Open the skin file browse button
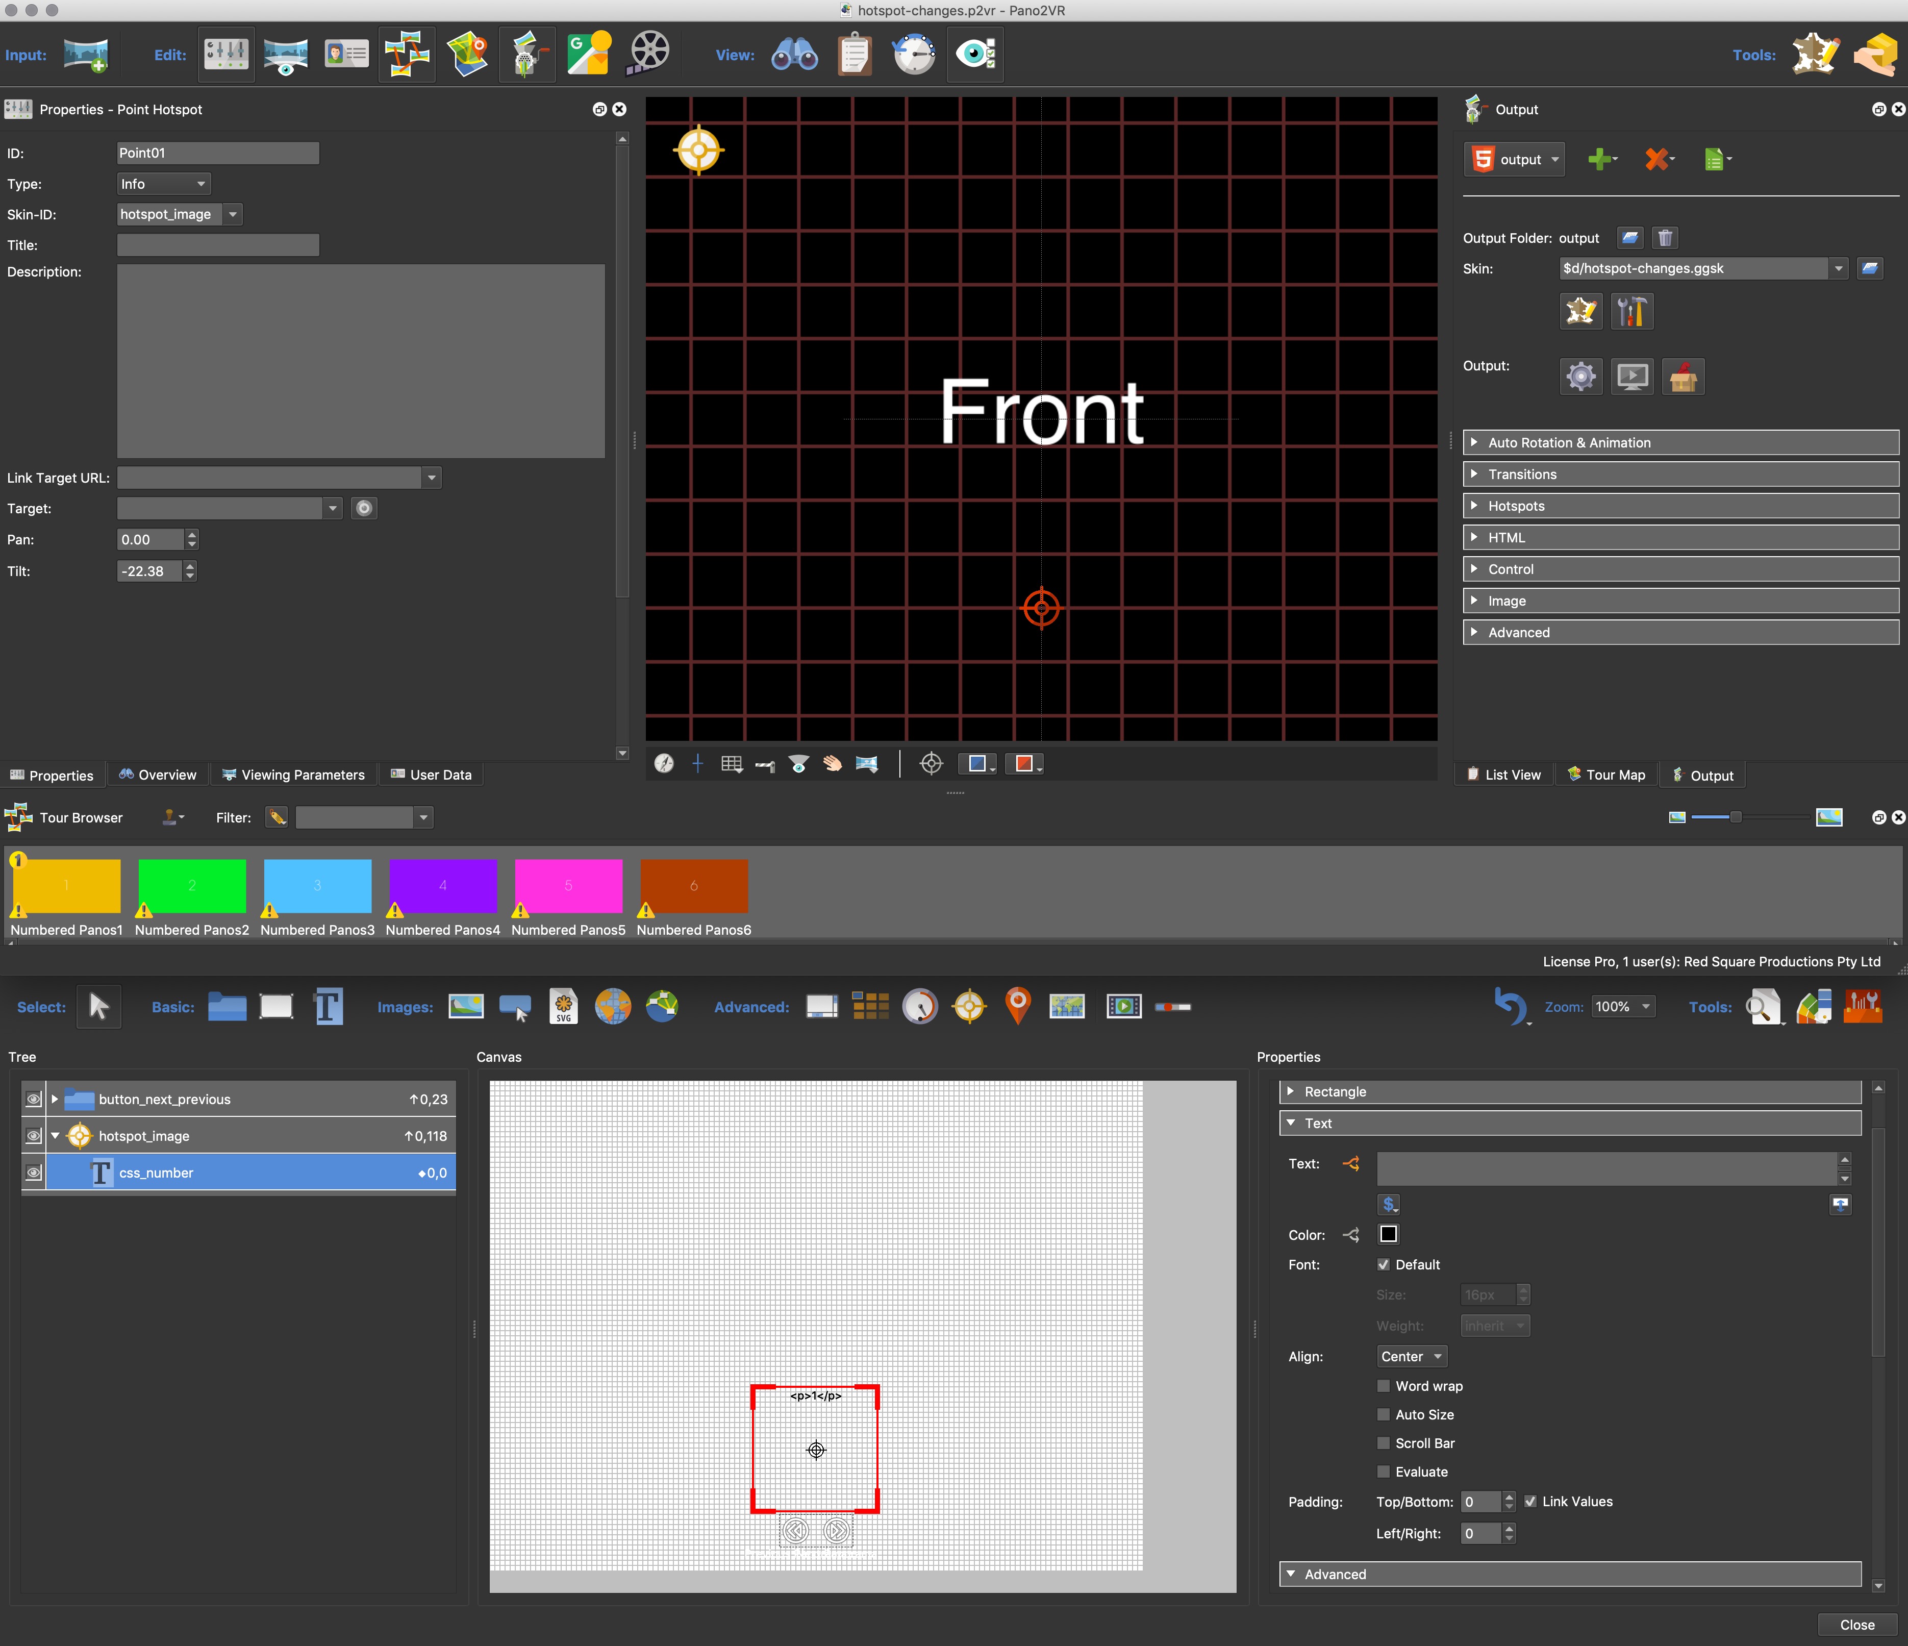Screen dimensions: 1908x1646 click(1869, 269)
